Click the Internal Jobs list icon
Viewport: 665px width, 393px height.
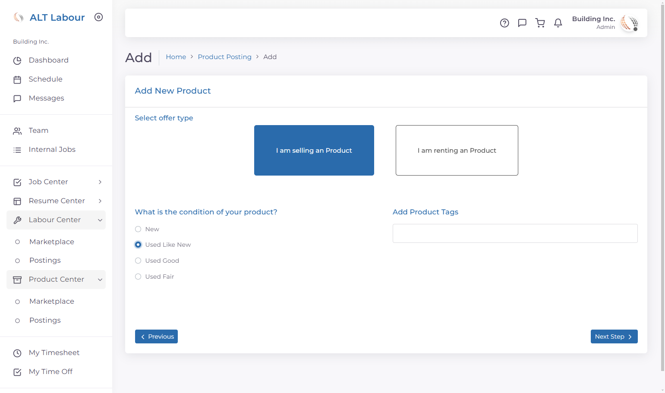click(17, 150)
